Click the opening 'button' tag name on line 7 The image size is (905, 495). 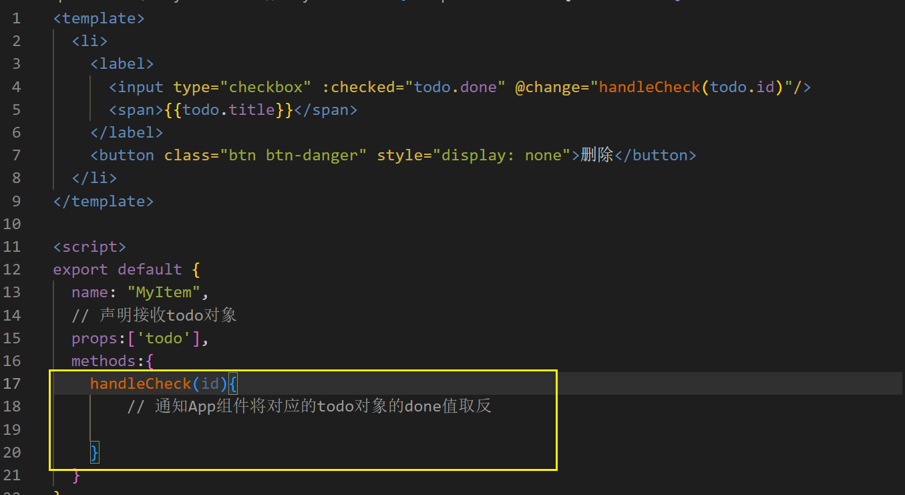pyautogui.click(x=127, y=155)
